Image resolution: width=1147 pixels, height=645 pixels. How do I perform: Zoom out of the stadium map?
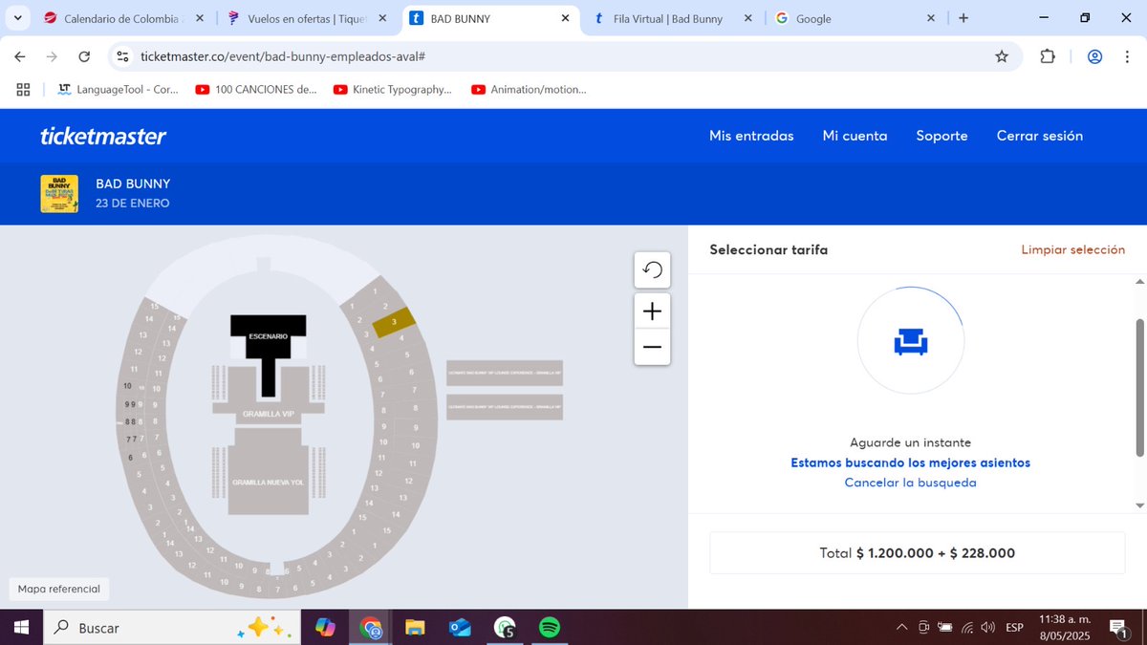point(652,347)
